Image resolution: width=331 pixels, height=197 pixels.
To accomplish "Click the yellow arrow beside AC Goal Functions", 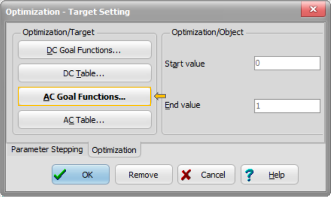I will click(160, 96).
